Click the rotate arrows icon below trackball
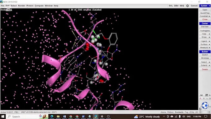The height and width of the screenshot is (119, 211). [x=200, y=109]
